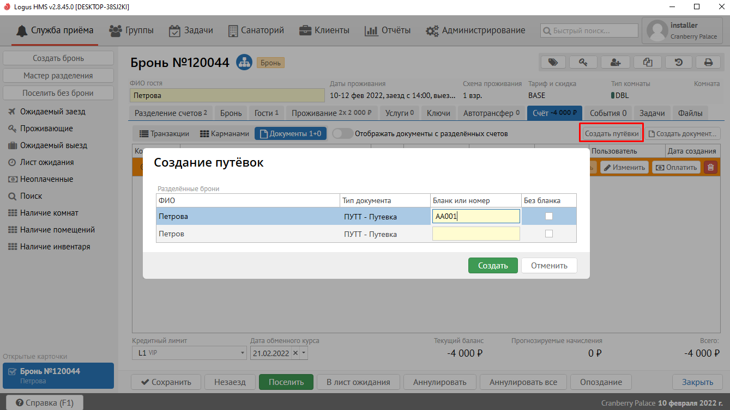Open the exchange rate date picker arrow

(x=304, y=353)
